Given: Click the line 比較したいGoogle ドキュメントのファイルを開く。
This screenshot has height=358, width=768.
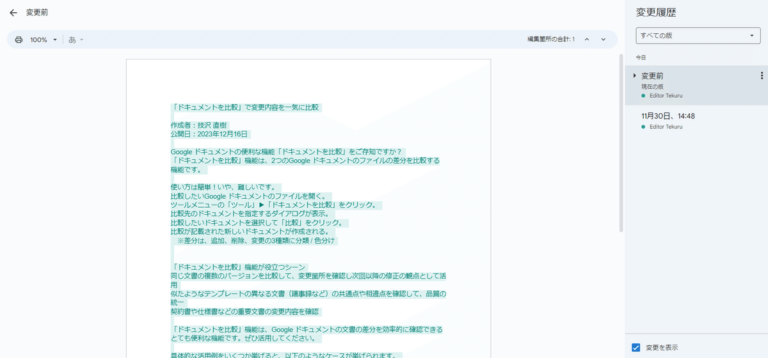Looking at the screenshot, I should click(251, 196).
